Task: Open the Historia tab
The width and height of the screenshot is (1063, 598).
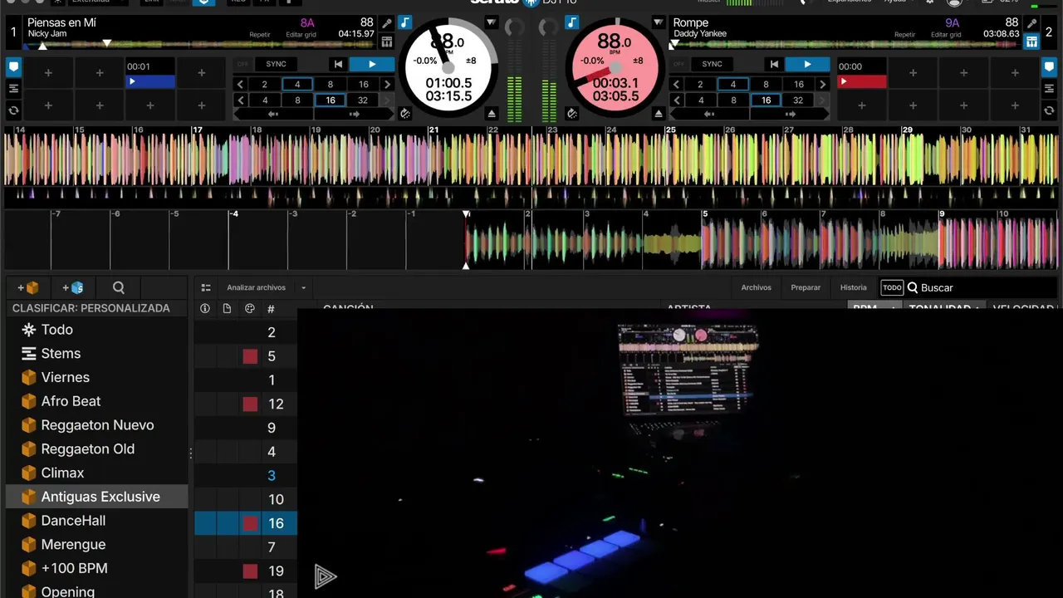Action: pyautogui.click(x=853, y=287)
